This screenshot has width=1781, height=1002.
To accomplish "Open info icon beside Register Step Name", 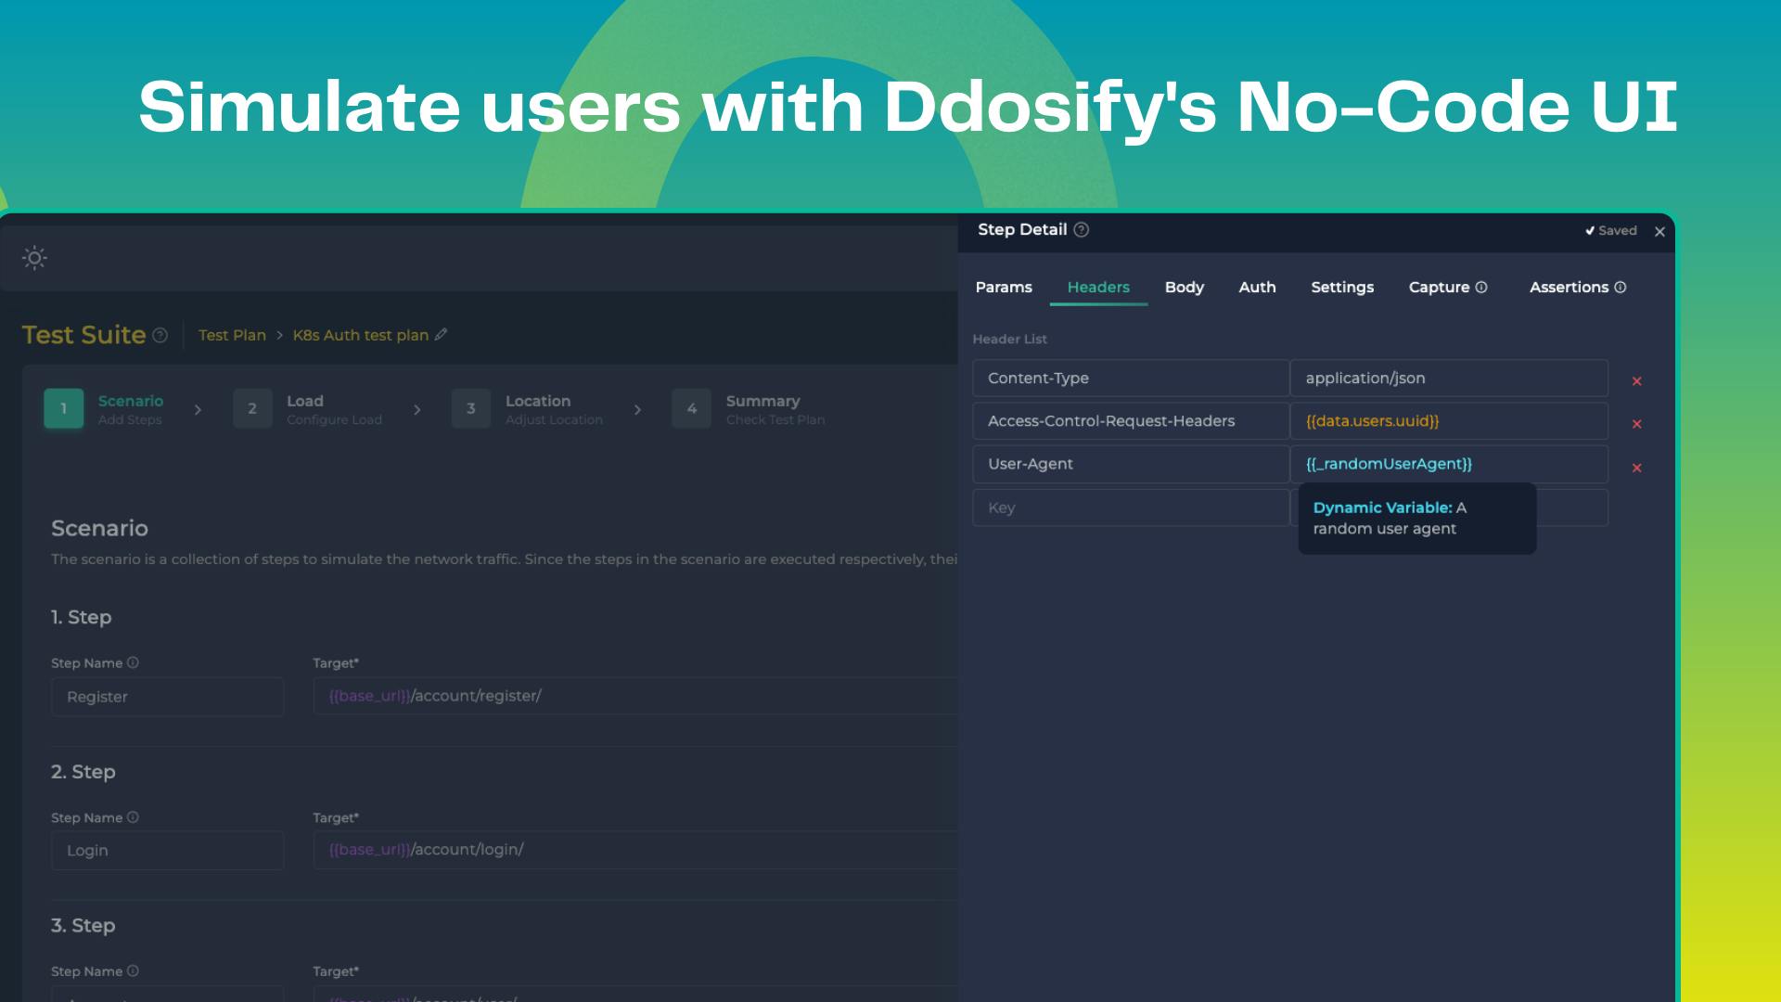I will [133, 662].
